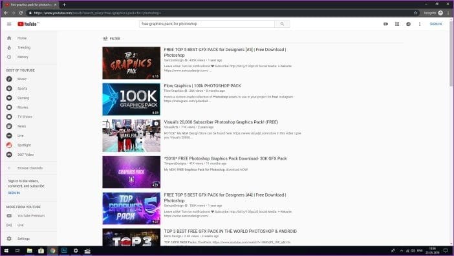Click the Gaming icon in sidebar
Viewport: 454px width, 256px height.
click(x=9, y=98)
